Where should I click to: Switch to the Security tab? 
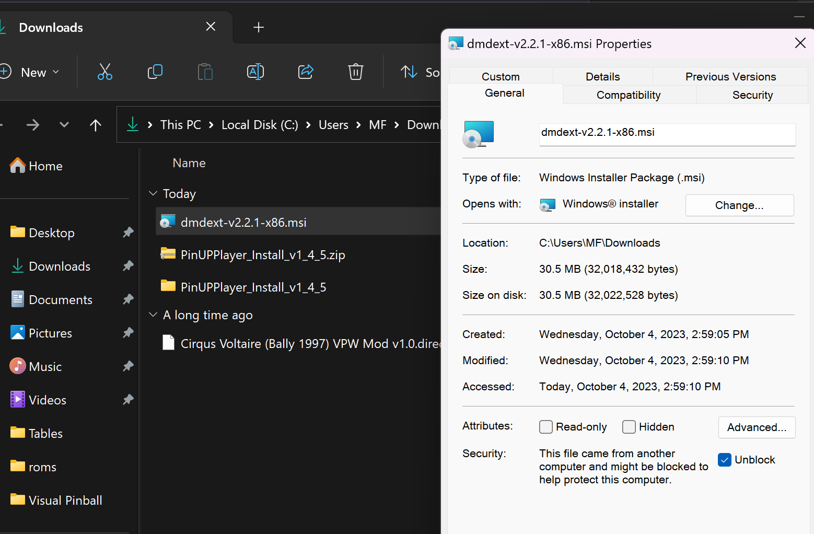pos(752,95)
